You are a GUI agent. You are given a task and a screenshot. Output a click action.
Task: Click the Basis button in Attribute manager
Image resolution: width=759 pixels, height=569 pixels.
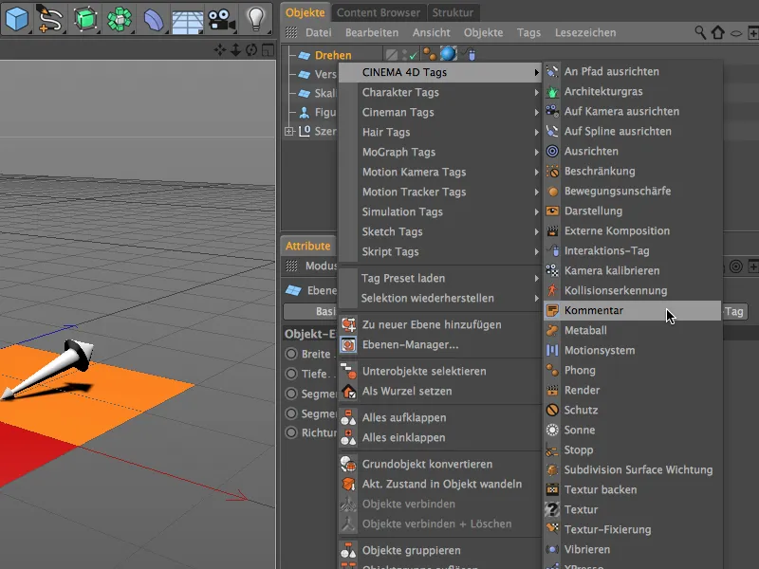click(x=310, y=311)
